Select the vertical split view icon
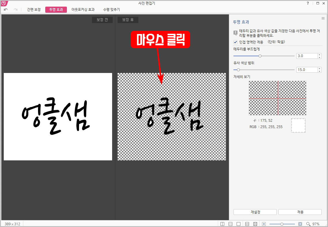 click(x=222, y=223)
